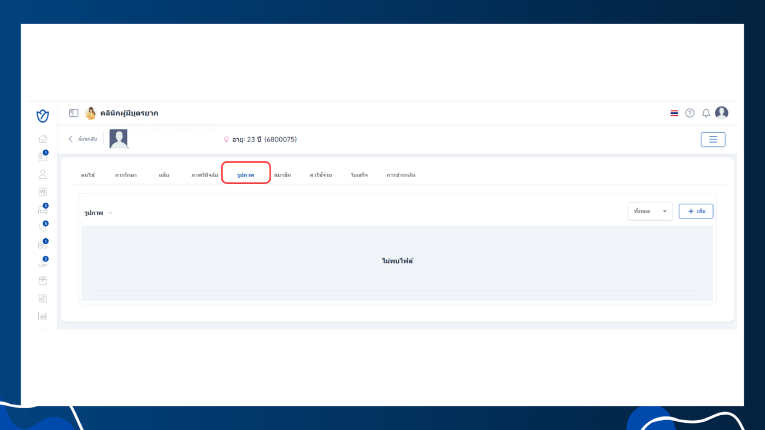Screen dimensions: 765x430
Task: Select the รูปภาพ tab
Action: click(246, 175)
